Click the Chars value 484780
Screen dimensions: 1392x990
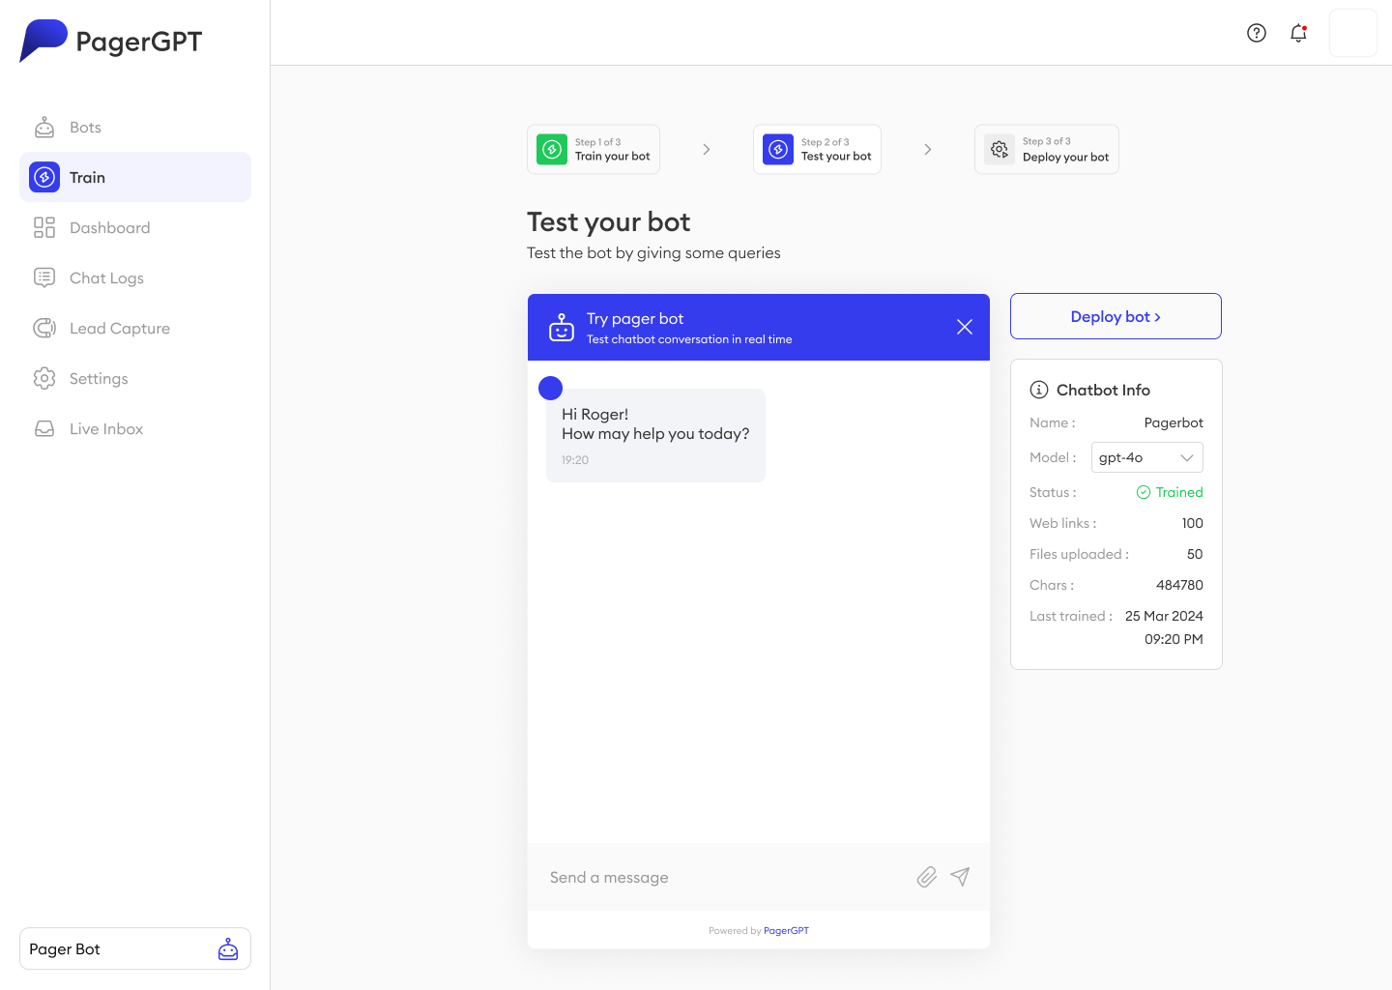tap(1179, 585)
